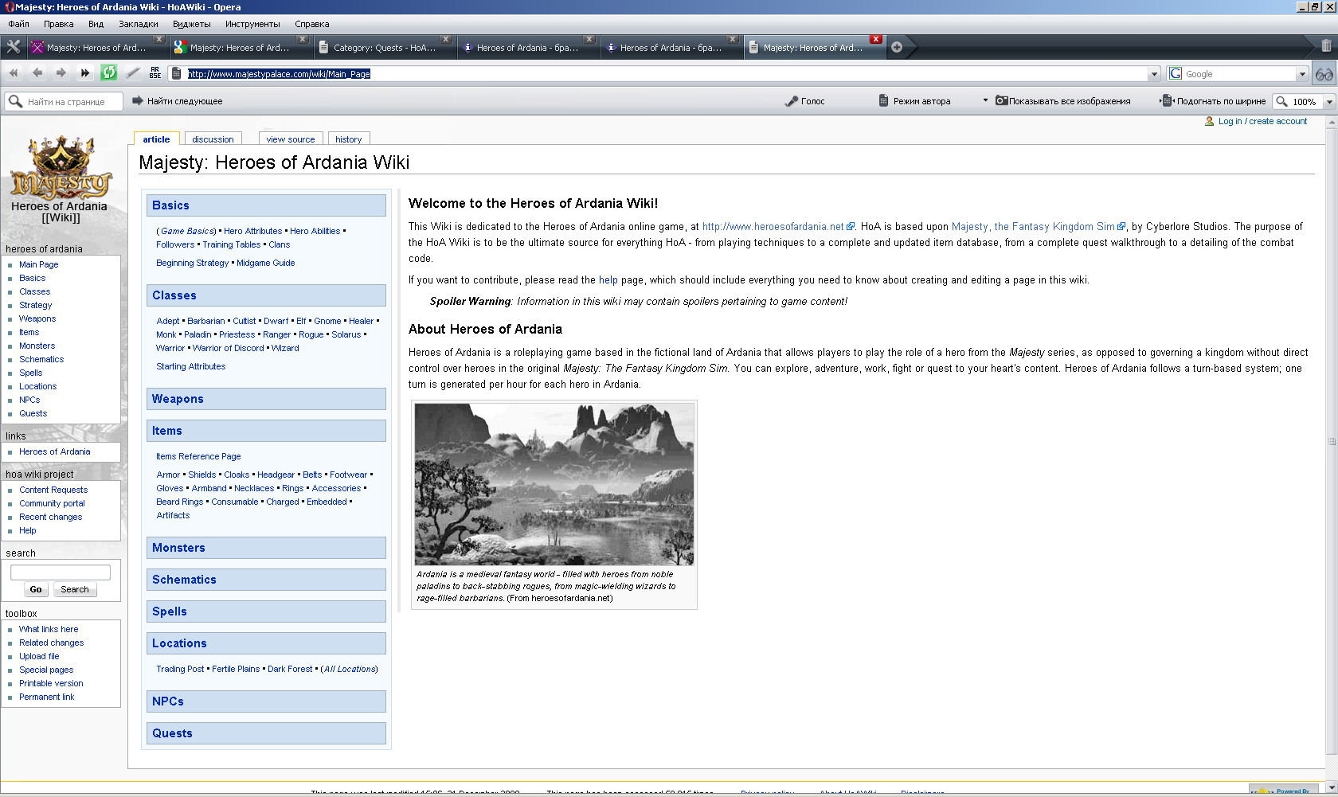
Task: Open the address bar history dropdown
Action: (x=1154, y=74)
